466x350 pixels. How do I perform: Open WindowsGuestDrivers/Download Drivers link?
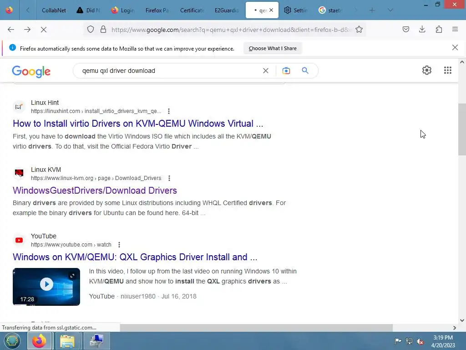[x=95, y=190]
